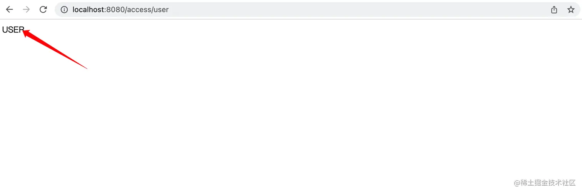Click the 稀土掘金技术社区 watermark text
The height and width of the screenshot is (193, 582).
548,183
